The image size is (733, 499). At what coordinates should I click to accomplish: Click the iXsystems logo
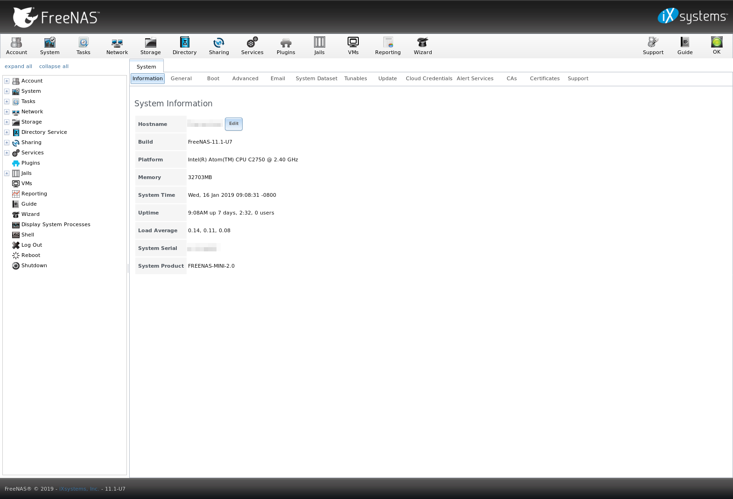(x=692, y=16)
